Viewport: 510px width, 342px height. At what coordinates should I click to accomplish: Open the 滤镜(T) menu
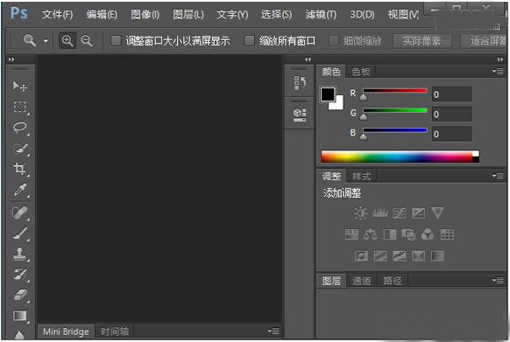tap(321, 15)
